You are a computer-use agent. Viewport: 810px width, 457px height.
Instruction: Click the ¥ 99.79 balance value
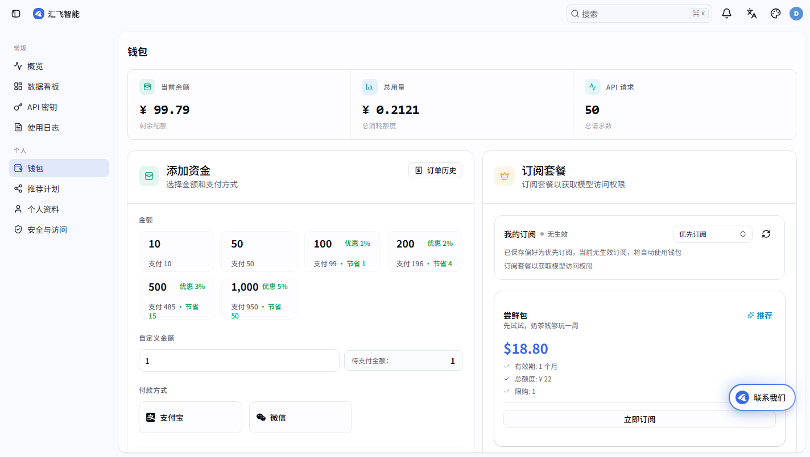(164, 110)
